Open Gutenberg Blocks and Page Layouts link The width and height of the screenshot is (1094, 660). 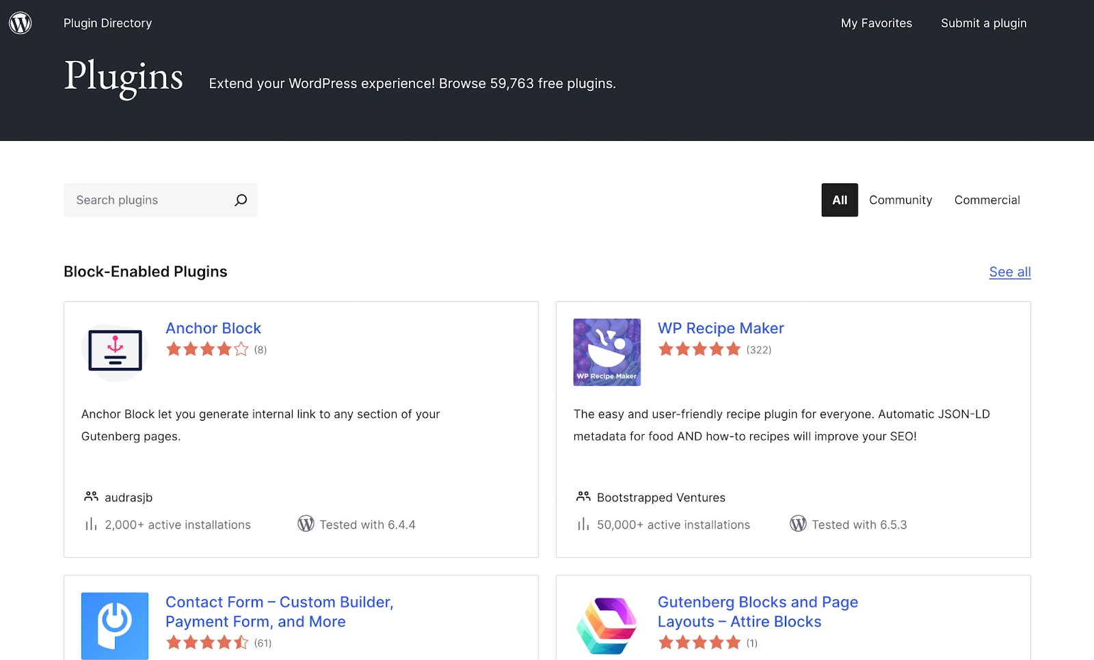(x=758, y=611)
